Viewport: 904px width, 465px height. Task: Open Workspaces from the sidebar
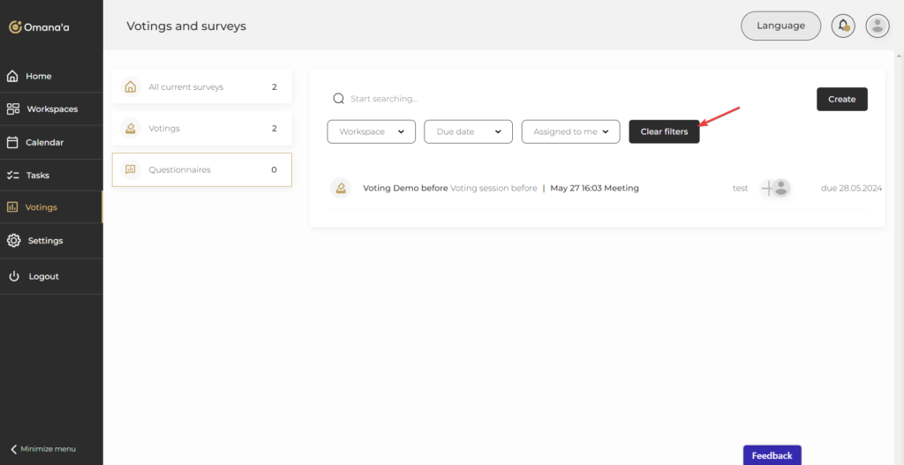(51, 109)
